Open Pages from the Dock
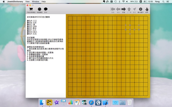The image size is (172, 107). (77, 102)
